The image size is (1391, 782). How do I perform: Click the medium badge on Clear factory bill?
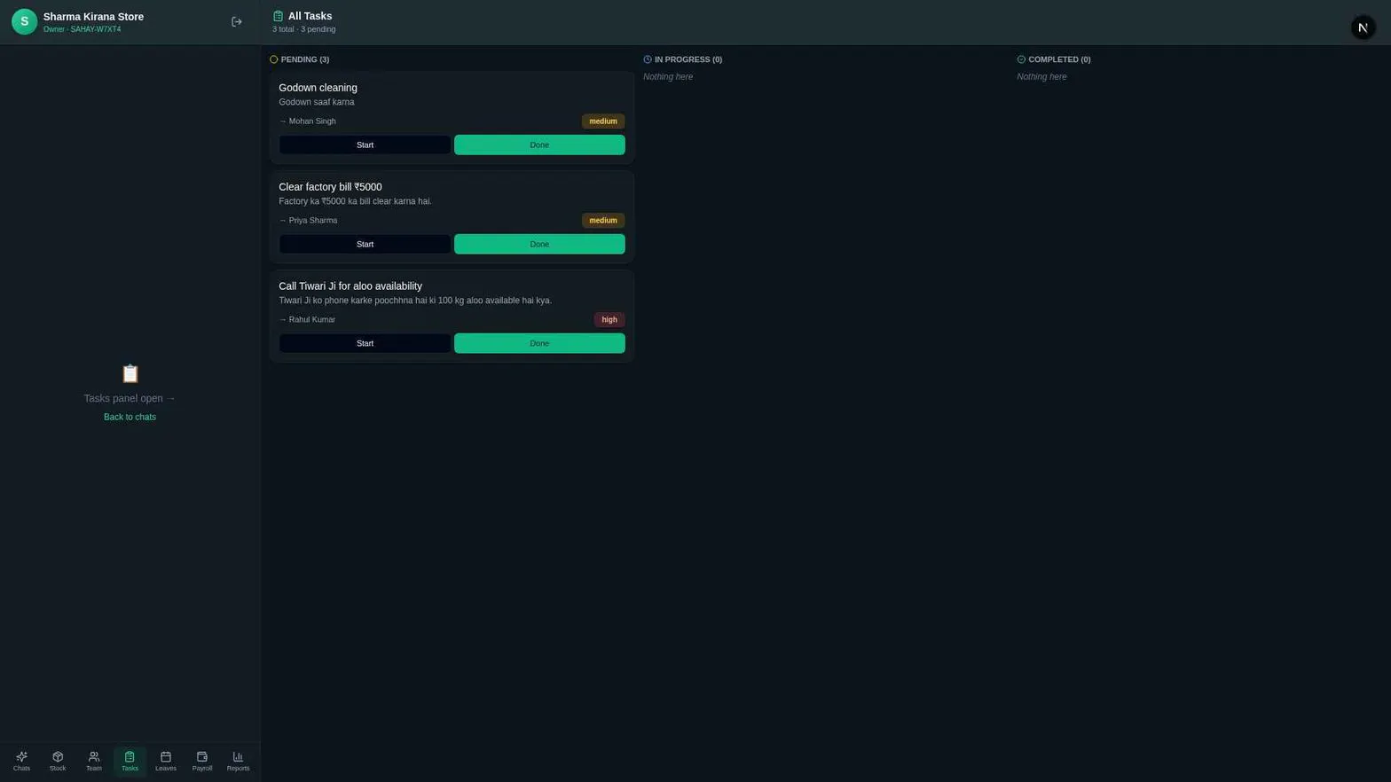point(603,221)
